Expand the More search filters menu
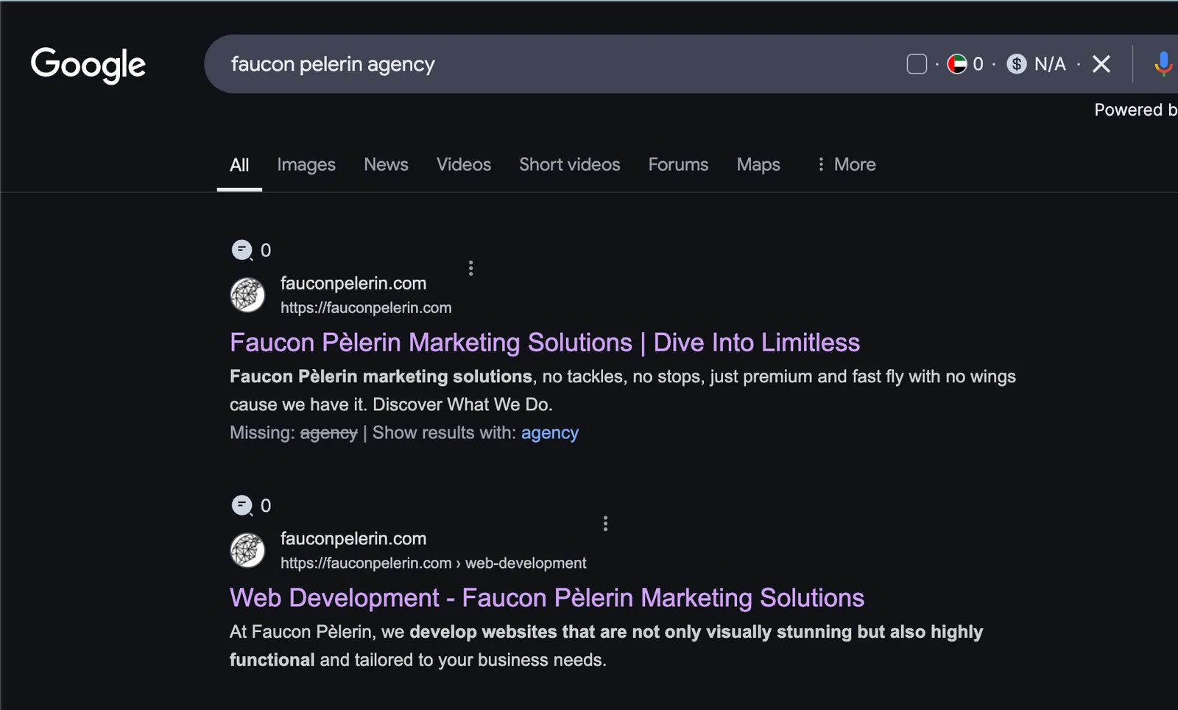This screenshot has height=710, width=1178. 846,164
